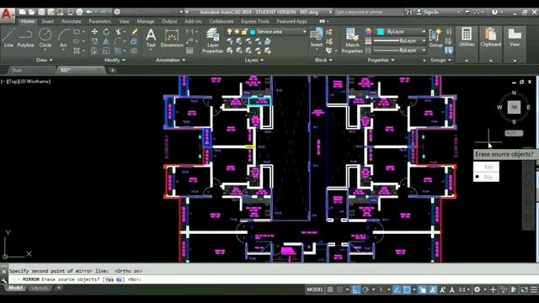
Task: Select the Line draw tool
Action: (8, 38)
